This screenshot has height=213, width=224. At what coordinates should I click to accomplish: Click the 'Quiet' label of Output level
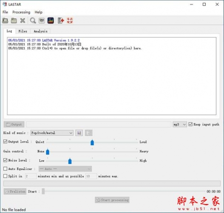40,142
